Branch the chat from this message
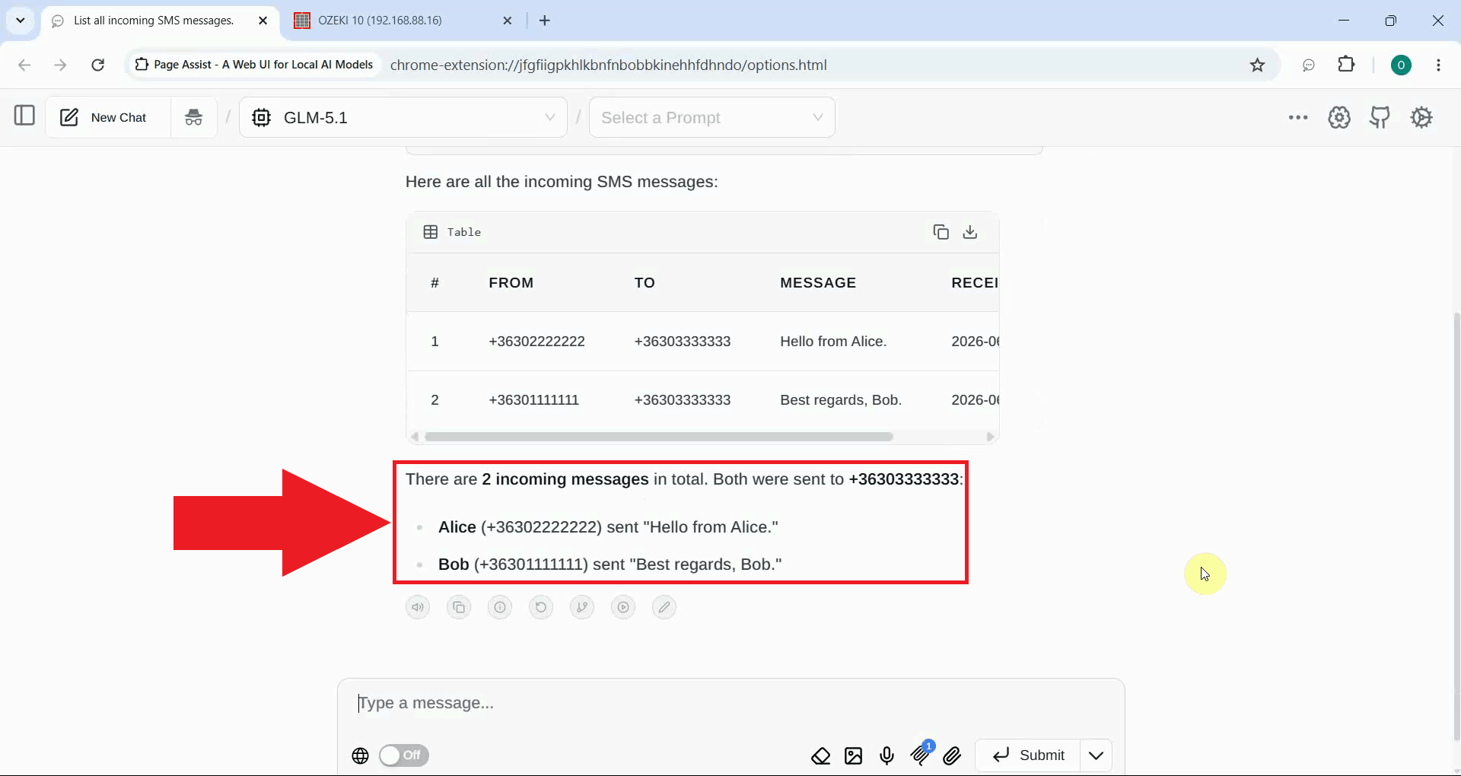The height and width of the screenshot is (776, 1461). (582, 607)
